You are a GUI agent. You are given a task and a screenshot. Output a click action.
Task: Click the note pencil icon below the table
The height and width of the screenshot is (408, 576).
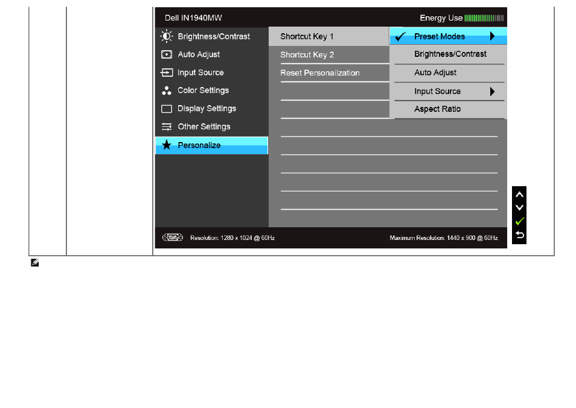35,263
